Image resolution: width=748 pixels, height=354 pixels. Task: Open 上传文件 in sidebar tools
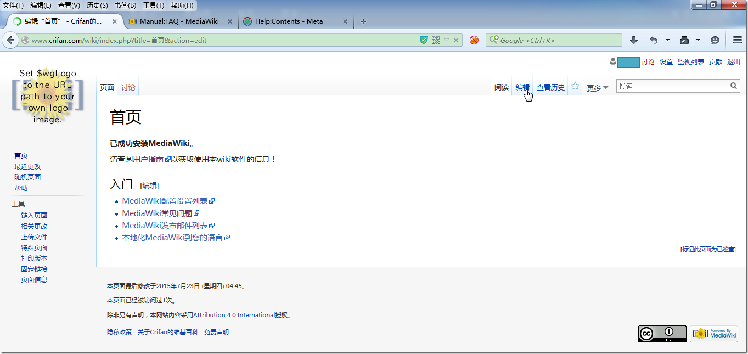[34, 237]
